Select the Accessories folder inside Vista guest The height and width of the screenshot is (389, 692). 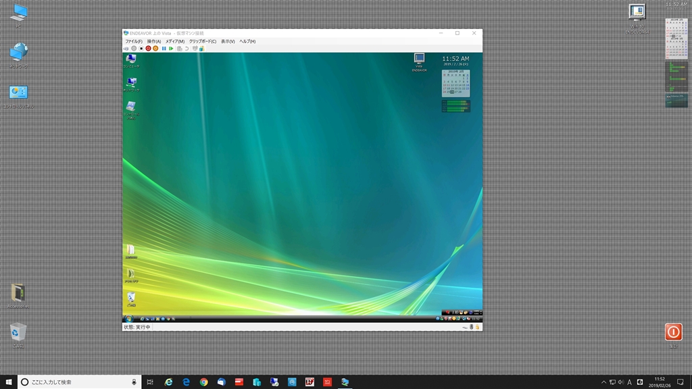click(x=131, y=276)
